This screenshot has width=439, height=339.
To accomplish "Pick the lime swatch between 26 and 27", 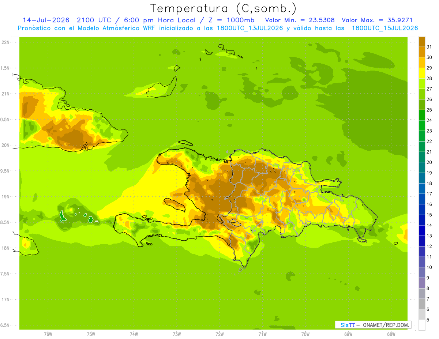I will point(422,94).
